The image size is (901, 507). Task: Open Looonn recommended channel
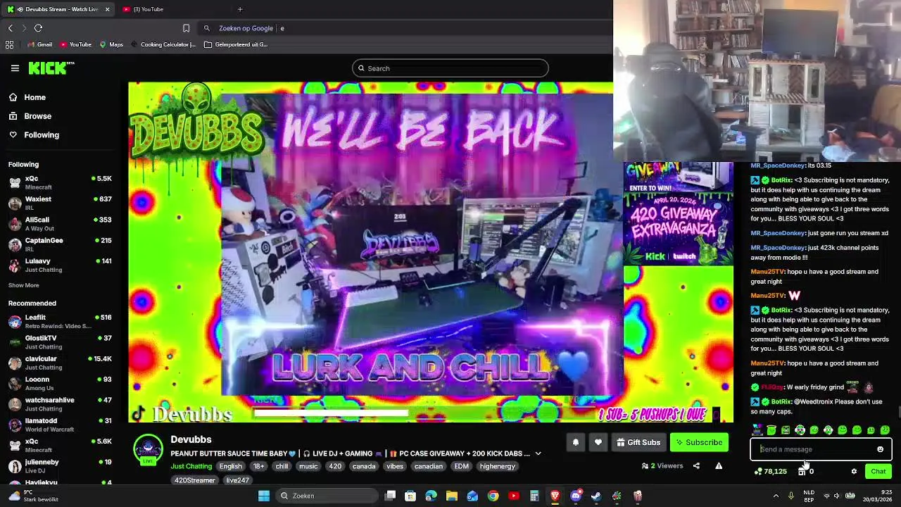pyautogui.click(x=60, y=383)
